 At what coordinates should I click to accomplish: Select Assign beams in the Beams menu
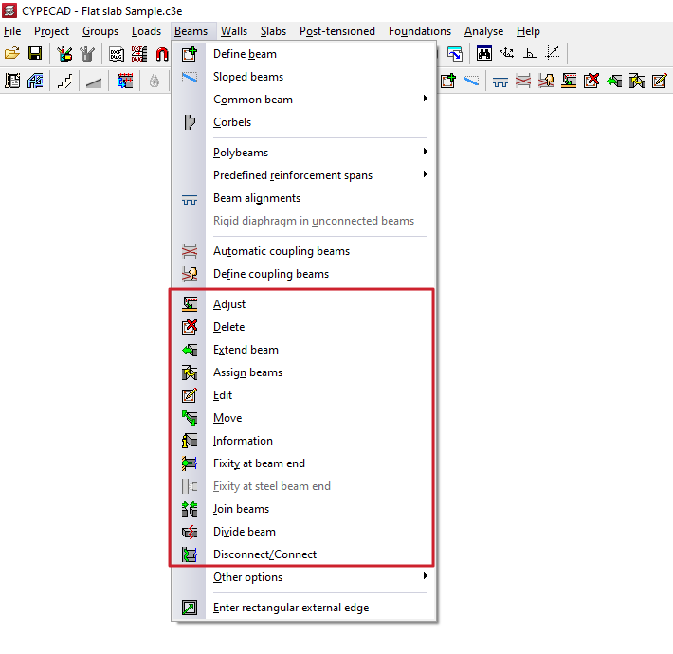coord(304,372)
